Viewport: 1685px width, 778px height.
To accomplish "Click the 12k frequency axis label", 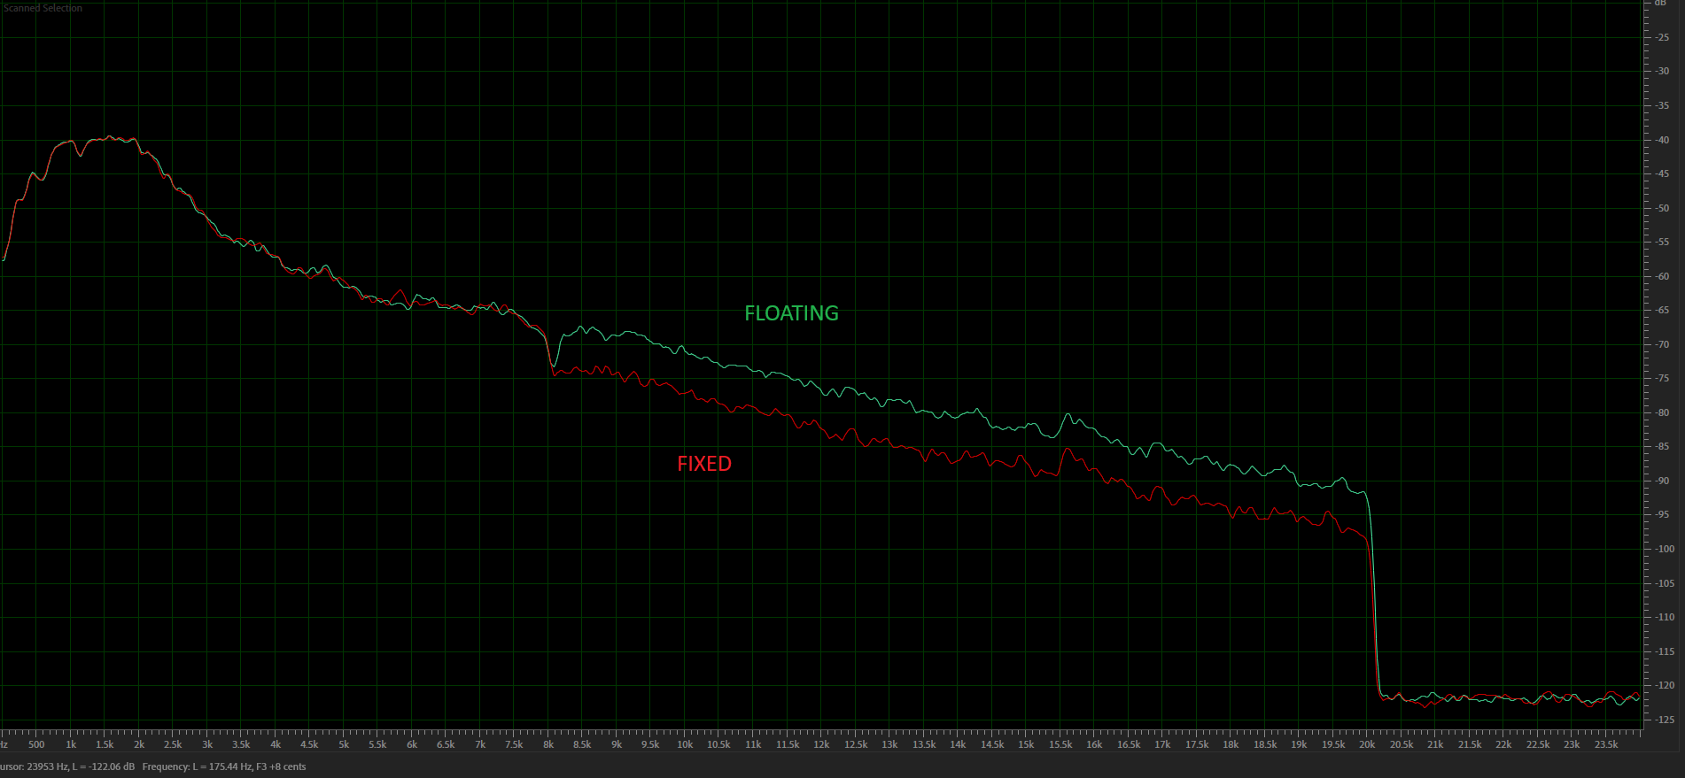I will [821, 744].
